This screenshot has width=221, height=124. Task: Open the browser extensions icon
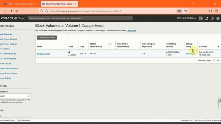point(217,11)
